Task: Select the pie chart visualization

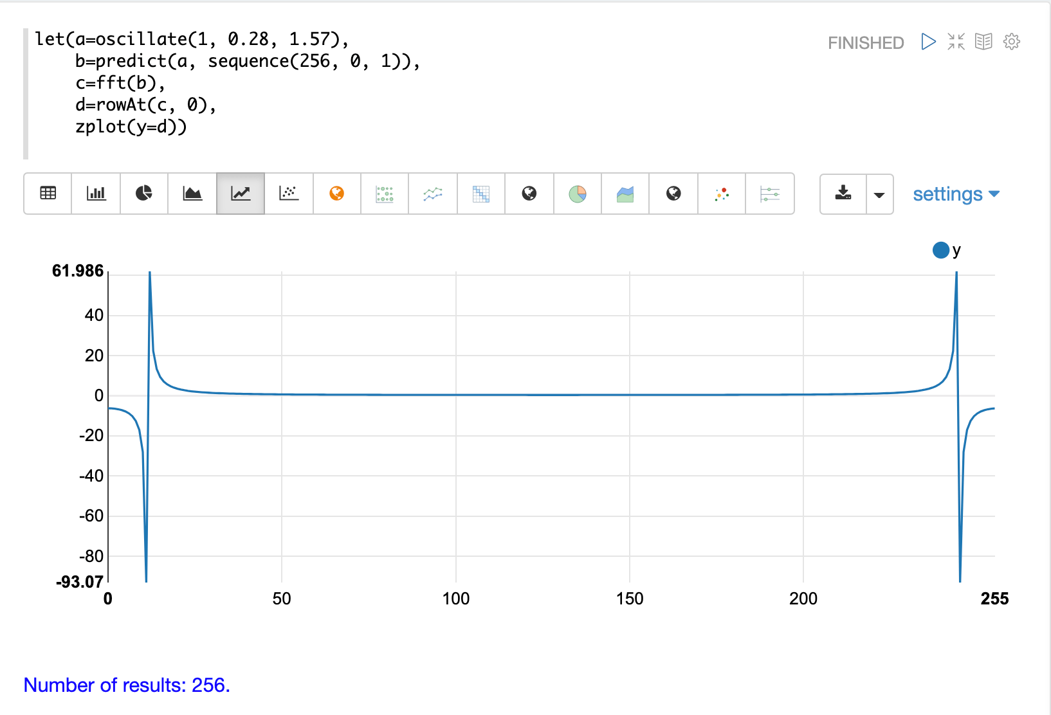Action: click(144, 194)
